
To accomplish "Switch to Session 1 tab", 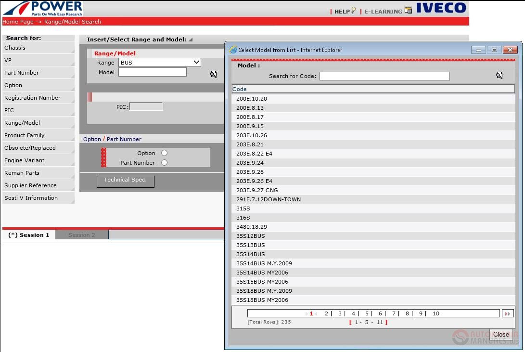I will point(29,235).
